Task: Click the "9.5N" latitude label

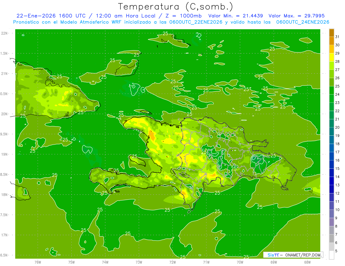Action: tap(4, 134)
